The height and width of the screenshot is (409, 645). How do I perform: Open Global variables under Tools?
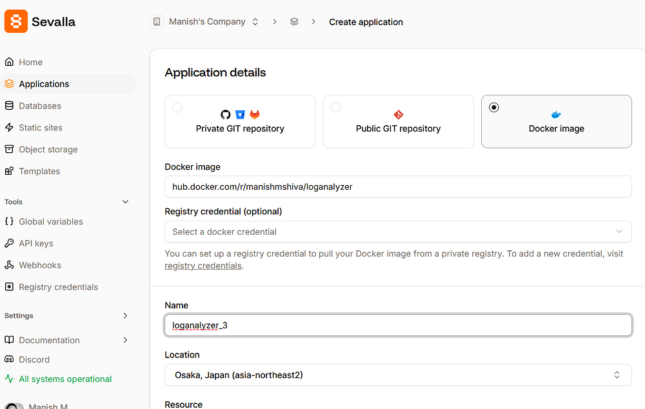[x=50, y=221]
